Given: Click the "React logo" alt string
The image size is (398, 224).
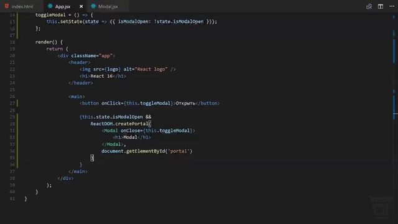Looking at the screenshot, I should coord(151,69).
